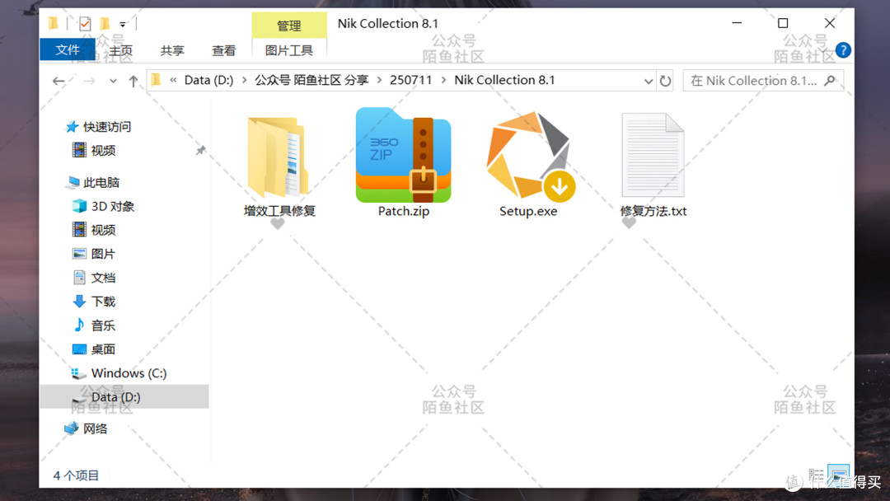
Task: Open pinned 视频 under 快速访问
Action: pyautogui.click(x=94, y=150)
